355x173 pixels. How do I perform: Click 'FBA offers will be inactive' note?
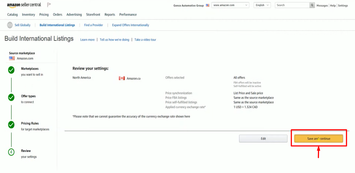[247, 82]
